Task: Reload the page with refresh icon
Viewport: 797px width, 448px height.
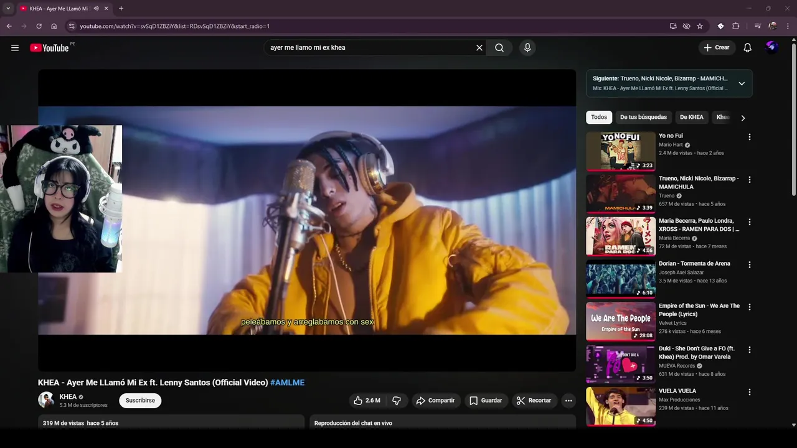Action: (39, 26)
